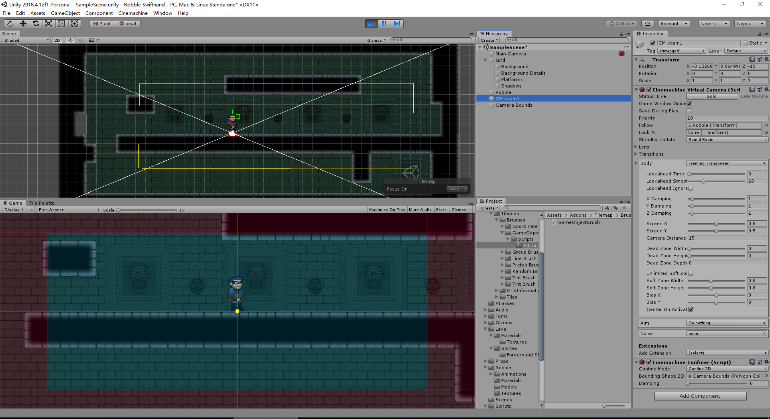Open the Layers dropdown

coord(713,24)
